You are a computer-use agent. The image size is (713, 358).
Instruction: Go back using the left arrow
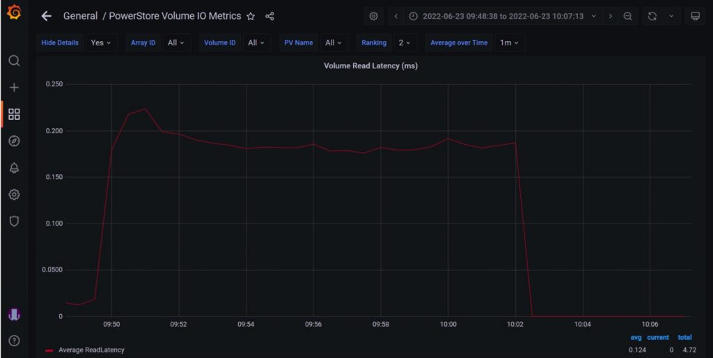pyautogui.click(x=47, y=17)
